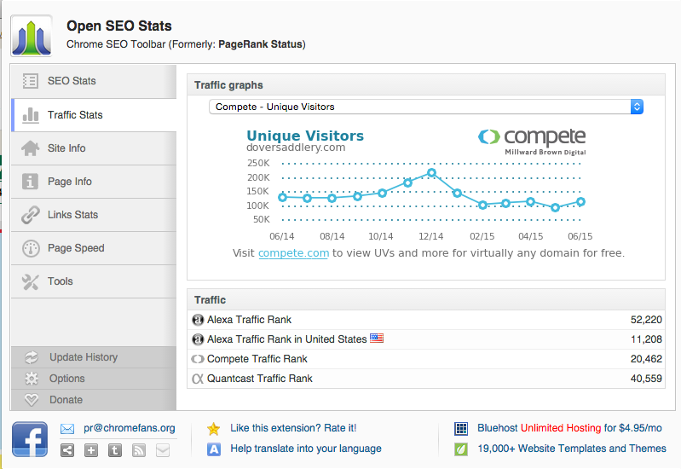Click the envelope icon beside the email address
Screen dimensions: 681x469
click(67, 429)
